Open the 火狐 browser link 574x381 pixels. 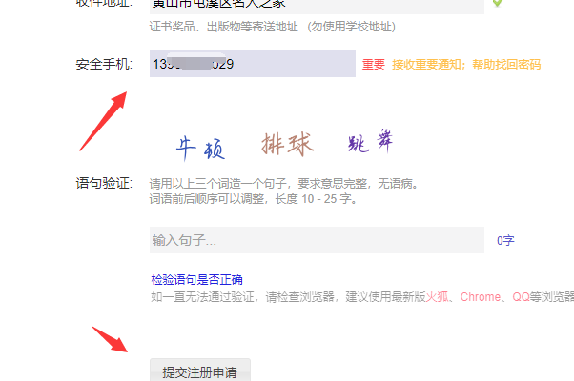click(x=437, y=297)
